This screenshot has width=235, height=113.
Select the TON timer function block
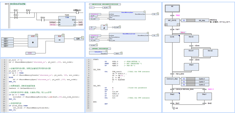67,21
